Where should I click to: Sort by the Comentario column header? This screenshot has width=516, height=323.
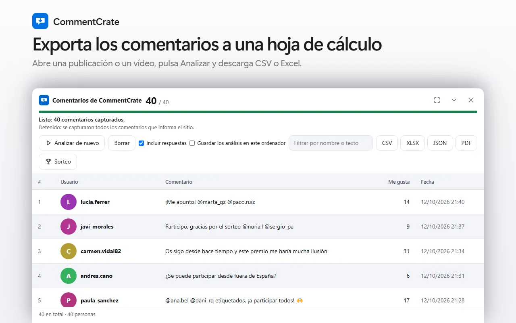(x=179, y=182)
